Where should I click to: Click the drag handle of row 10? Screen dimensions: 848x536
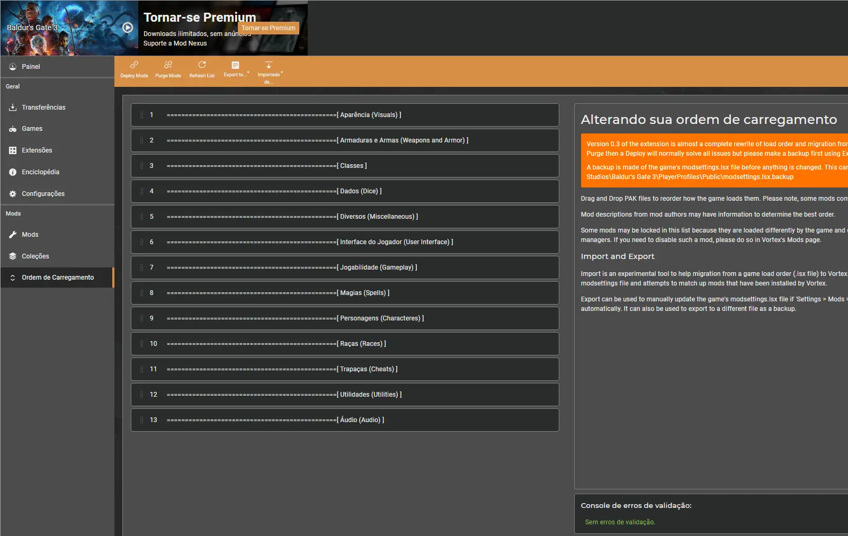pos(141,344)
